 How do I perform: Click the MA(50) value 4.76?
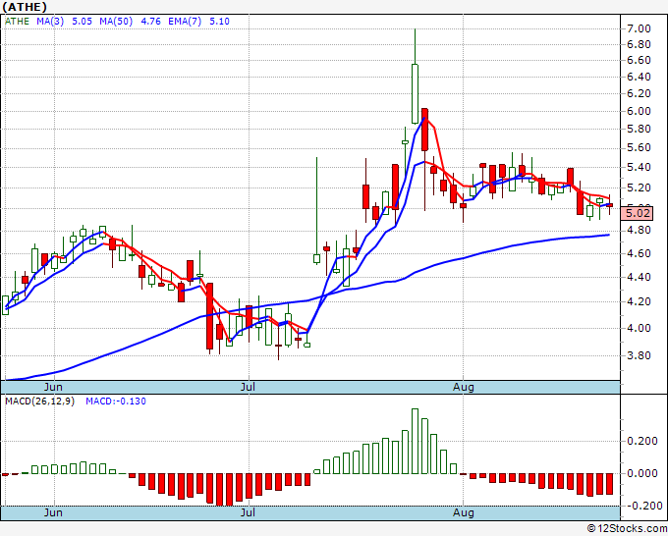point(150,22)
